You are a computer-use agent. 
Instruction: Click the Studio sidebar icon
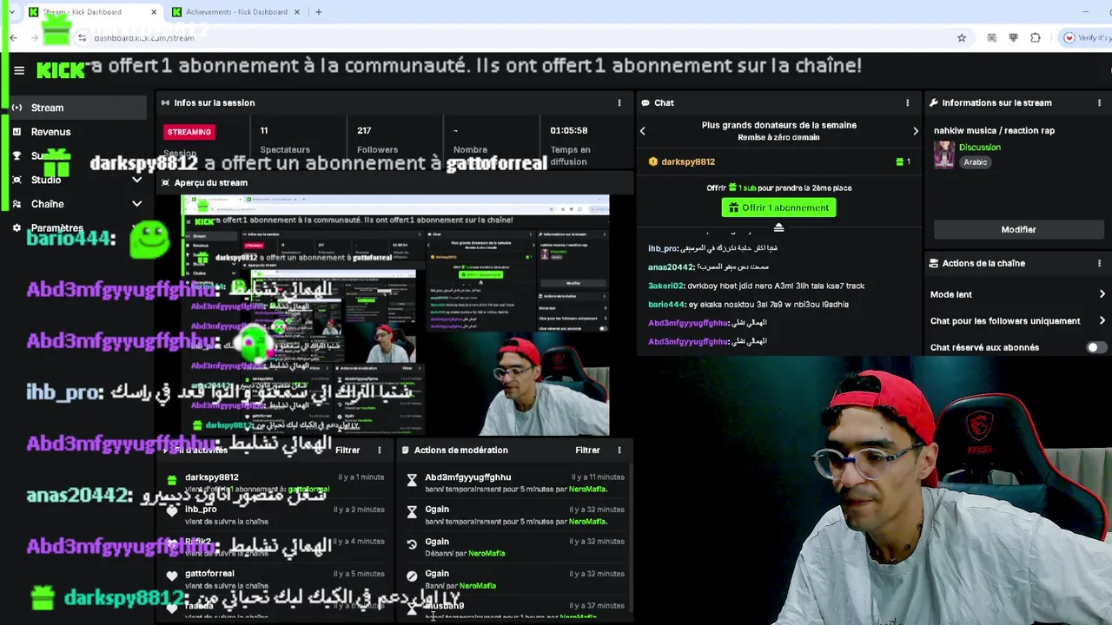[x=17, y=180]
